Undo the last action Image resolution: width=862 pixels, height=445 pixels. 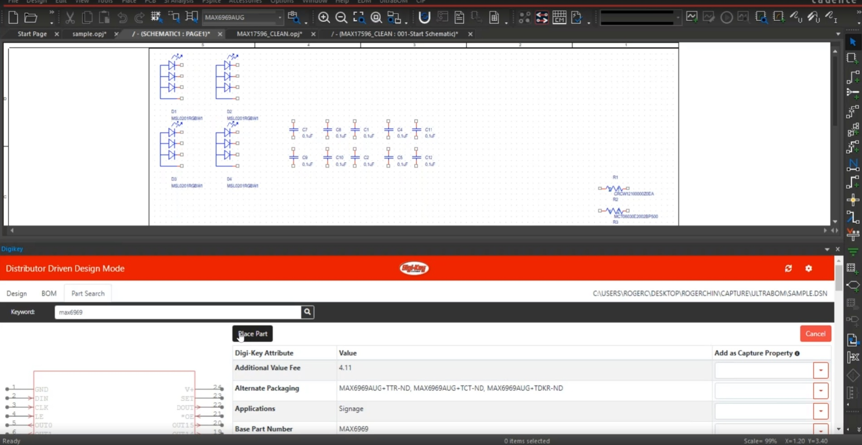122,18
